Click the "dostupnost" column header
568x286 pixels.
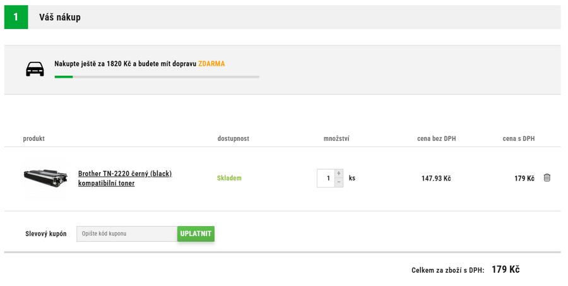(233, 139)
